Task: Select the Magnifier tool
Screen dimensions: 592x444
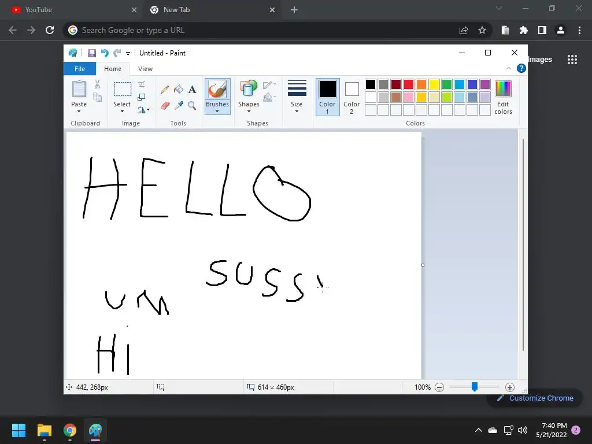Action: click(x=192, y=105)
